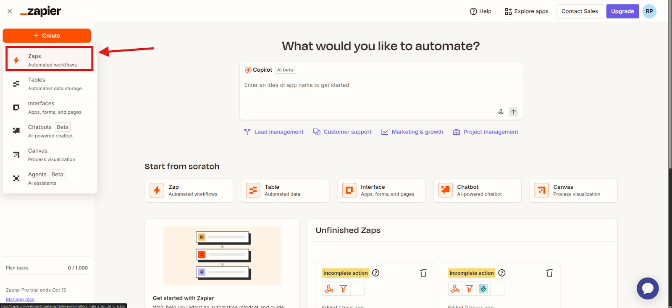Select Canvas in the Create menu
Viewport: 672px width, 308px height.
(x=50, y=155)
